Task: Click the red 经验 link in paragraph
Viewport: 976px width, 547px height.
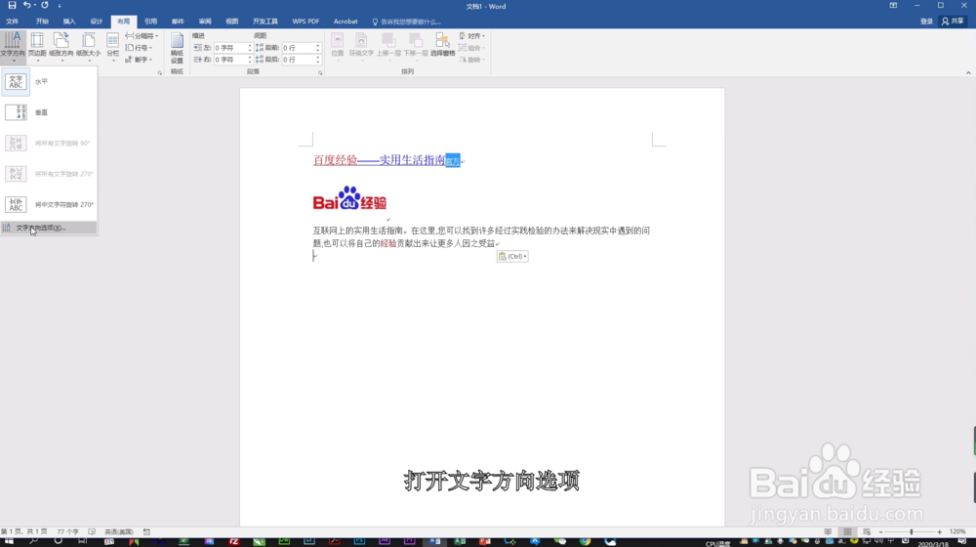Action: [x=388, y=243]
